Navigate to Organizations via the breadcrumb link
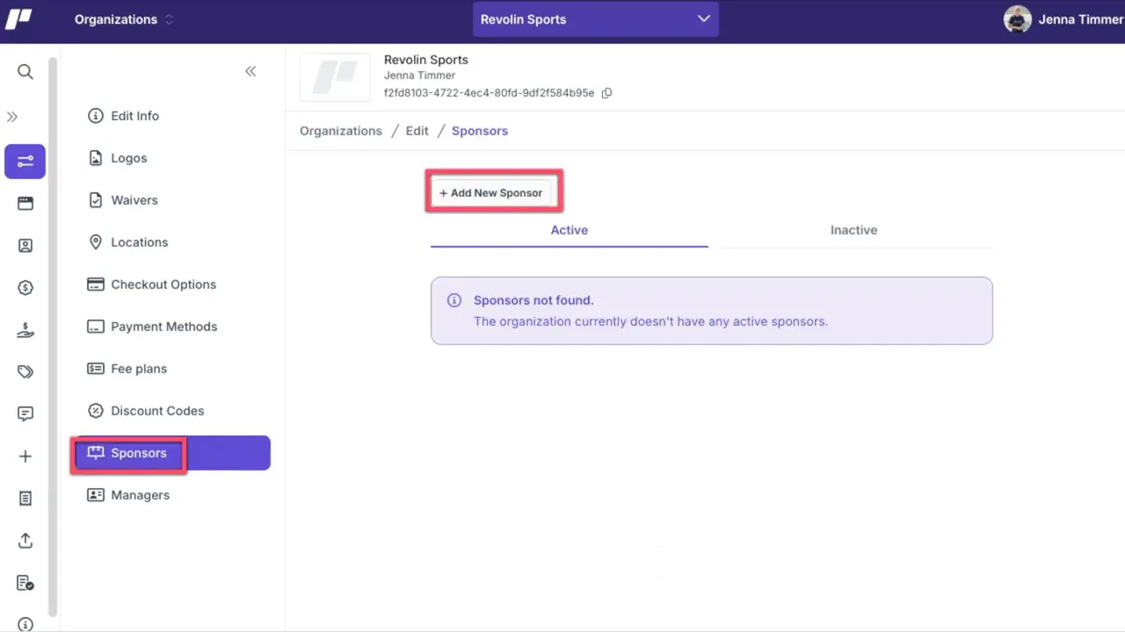Image resolution: width=1125 pixels, height=632 pixels. [x=340, y=130]
